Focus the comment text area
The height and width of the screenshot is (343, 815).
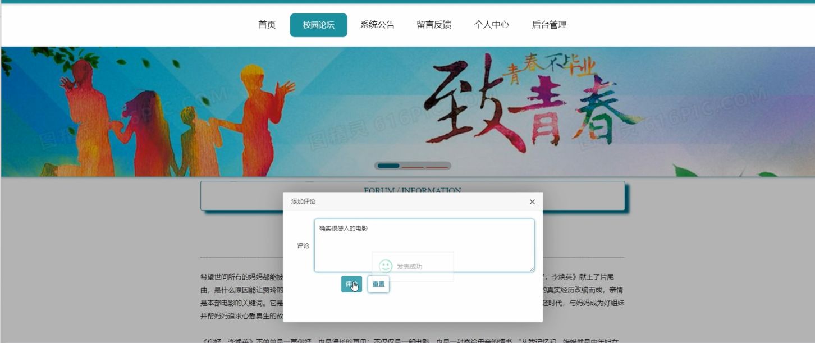click(424, 245)
